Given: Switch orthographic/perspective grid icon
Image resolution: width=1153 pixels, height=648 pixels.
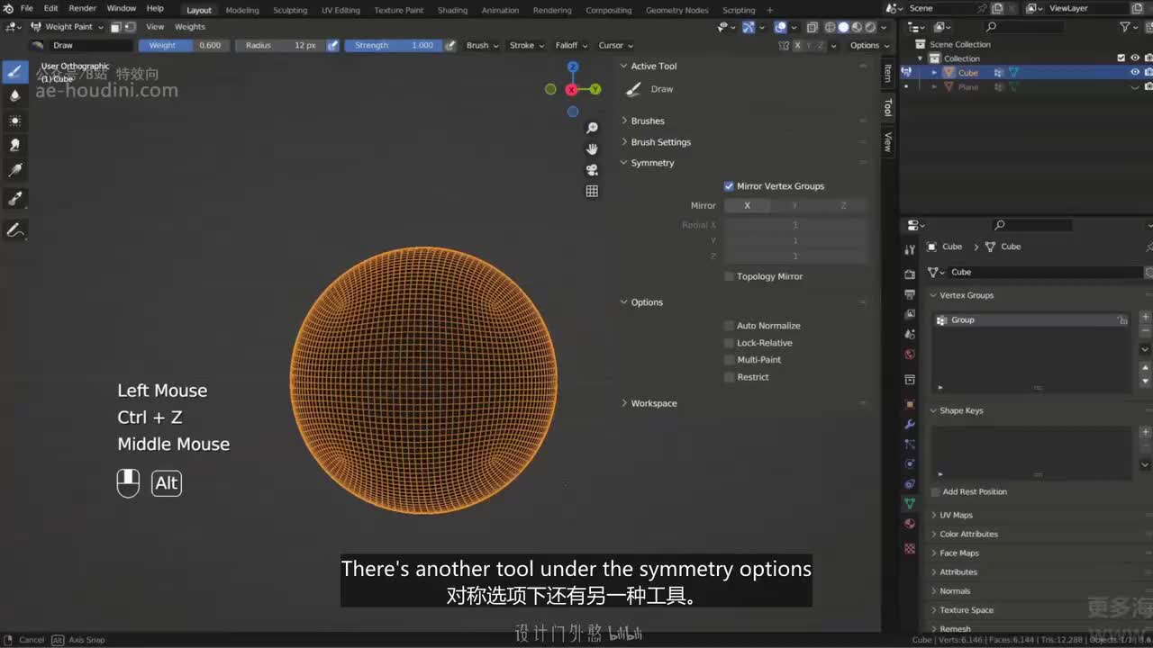Looking at the screenshot, I should click(x=592, y=191).
